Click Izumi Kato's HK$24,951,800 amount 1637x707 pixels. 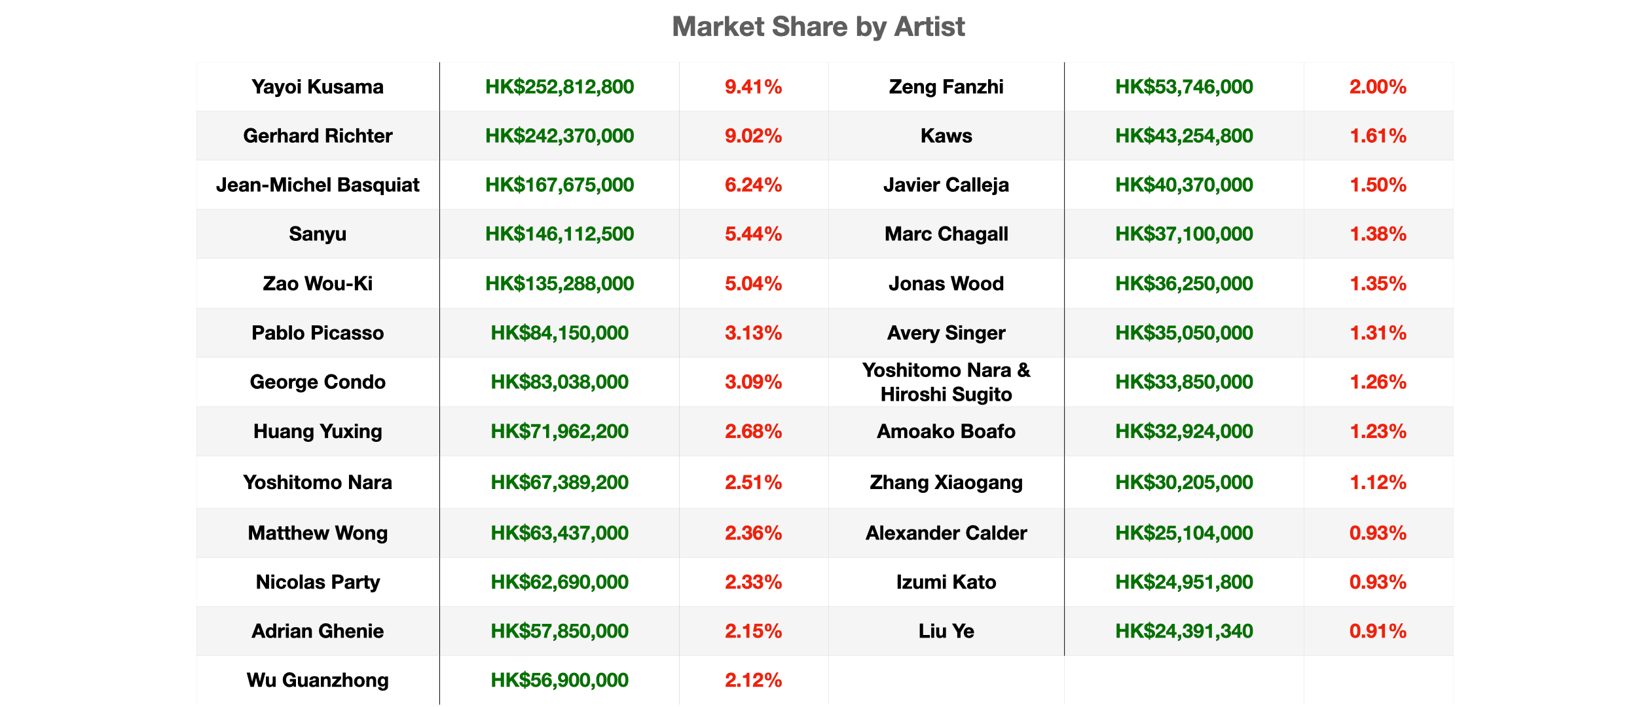tap(1184, 582)
